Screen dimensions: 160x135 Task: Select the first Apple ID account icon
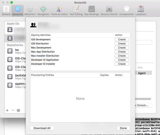pyautogui.click(x=10, y=30)
